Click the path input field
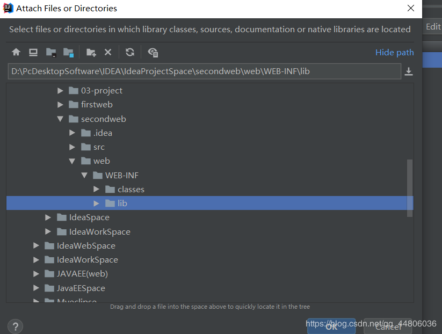 click(205, 71)
